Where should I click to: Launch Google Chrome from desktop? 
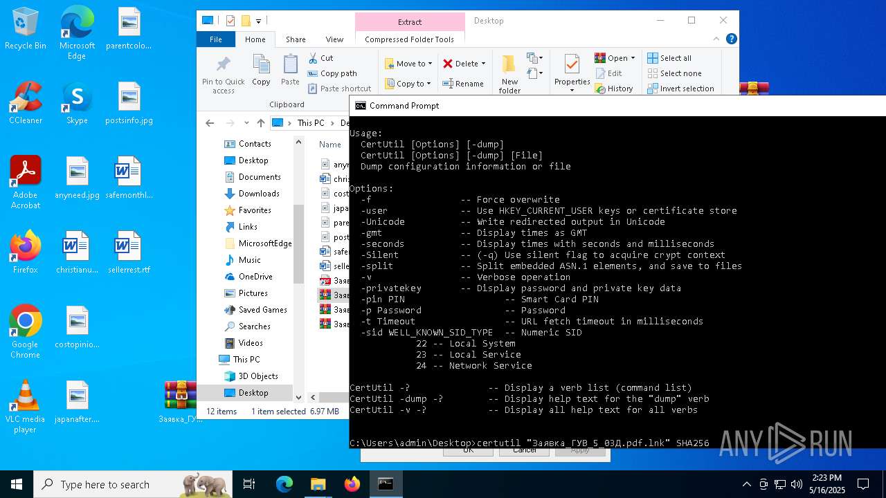pos(26,332)
